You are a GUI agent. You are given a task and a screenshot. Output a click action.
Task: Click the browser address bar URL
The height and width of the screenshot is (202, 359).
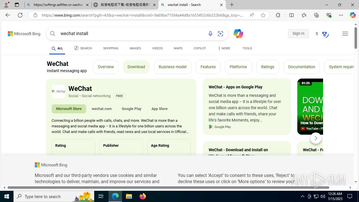pyautogui.click(x=142, y=15)
